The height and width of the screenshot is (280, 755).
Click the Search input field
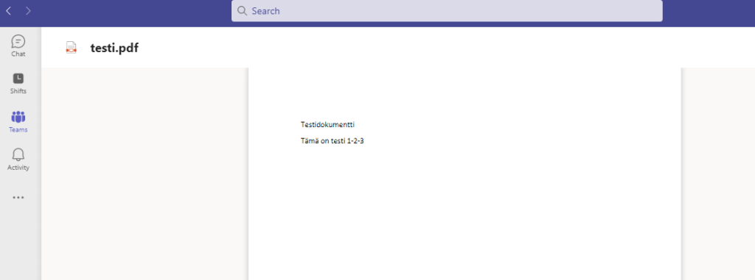(447, 10)
